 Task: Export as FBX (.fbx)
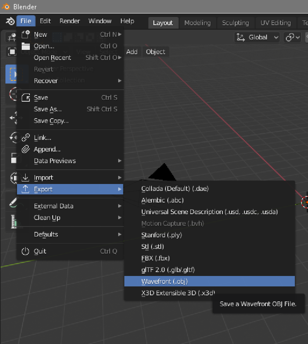coord(210,258)
